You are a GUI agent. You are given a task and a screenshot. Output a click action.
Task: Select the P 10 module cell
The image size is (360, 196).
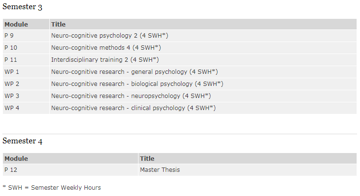coord(11,48)
